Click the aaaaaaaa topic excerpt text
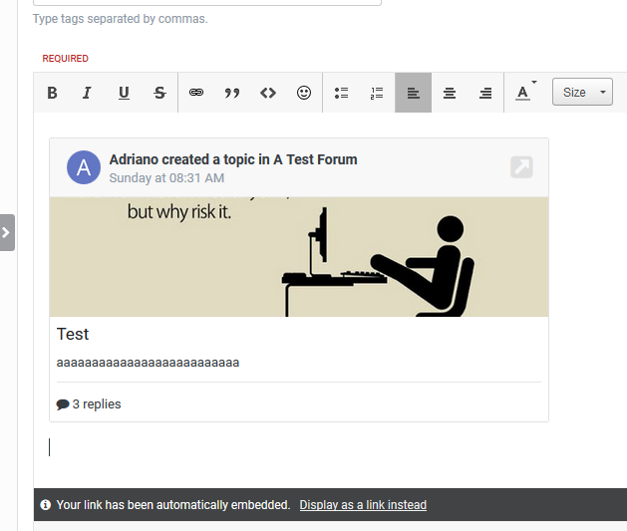The height and width of the screenshot is (531, 627). pyautogui.click(x=148, y=363)
